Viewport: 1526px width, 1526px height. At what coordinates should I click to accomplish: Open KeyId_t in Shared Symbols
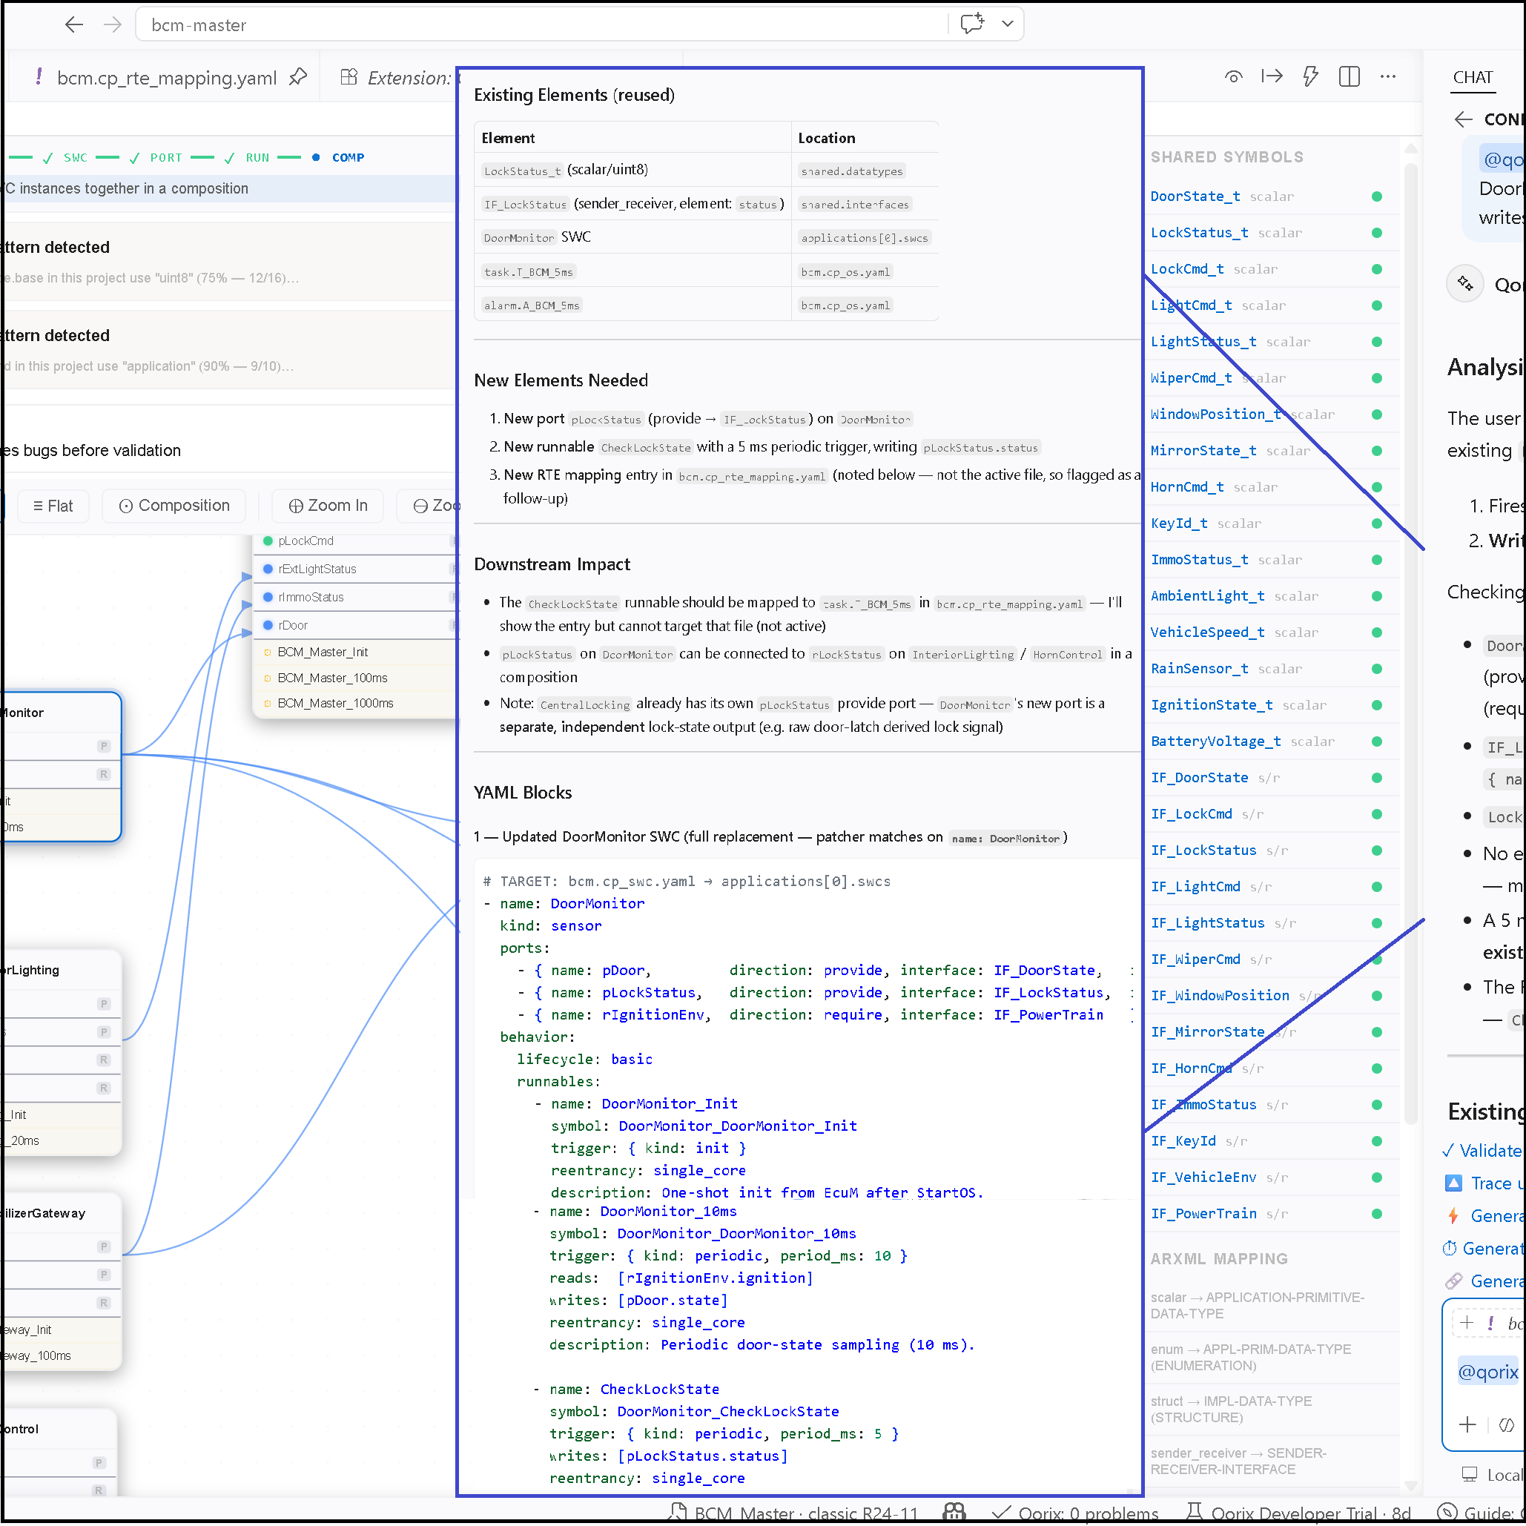pyautogui.click(x=1178, y=523)
